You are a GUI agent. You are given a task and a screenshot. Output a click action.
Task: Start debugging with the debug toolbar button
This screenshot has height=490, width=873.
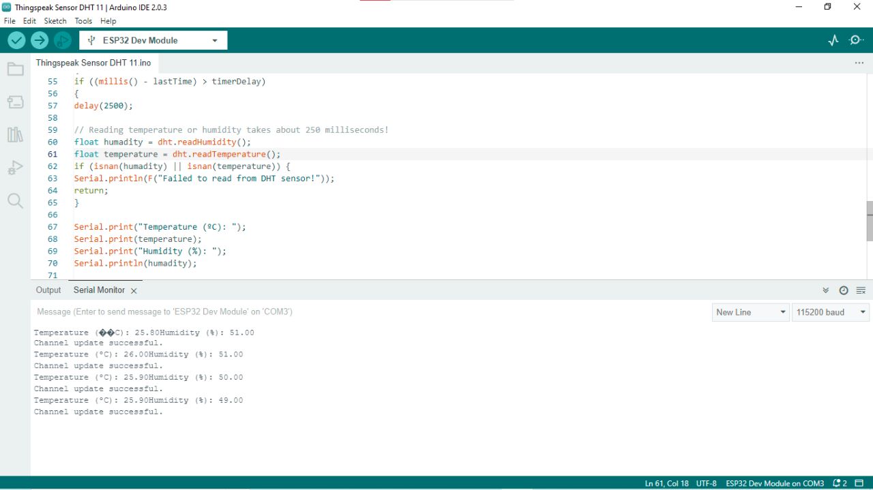pos(63,40)
